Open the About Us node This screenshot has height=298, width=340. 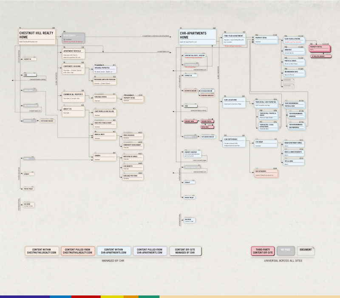[x=74, y=112]
